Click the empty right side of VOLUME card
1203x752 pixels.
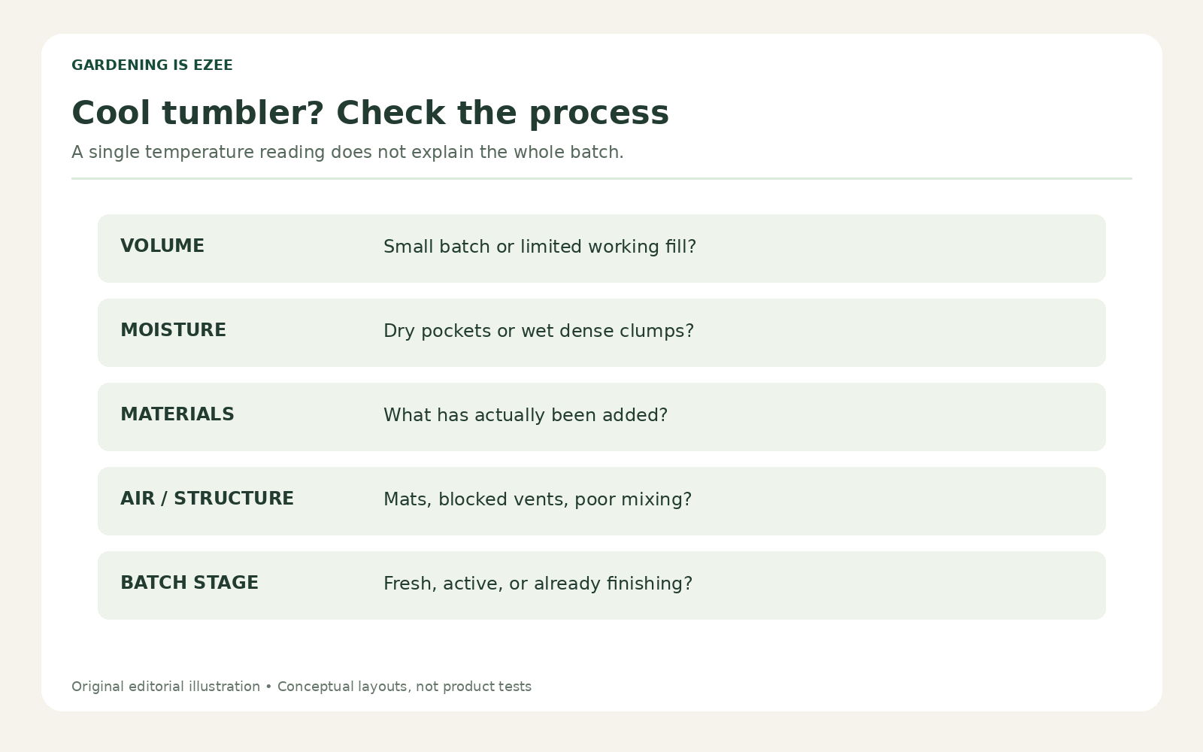[x=902, y=248]
